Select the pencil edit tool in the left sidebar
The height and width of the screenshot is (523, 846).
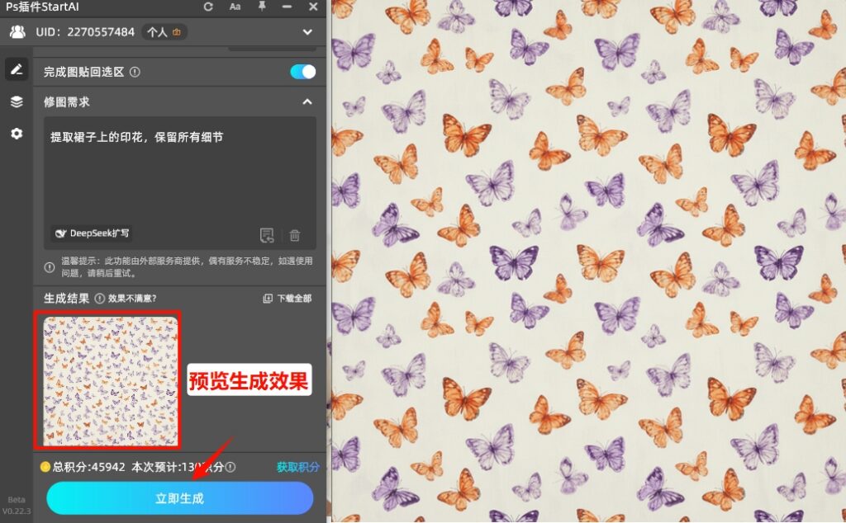[x=16, y=69]
